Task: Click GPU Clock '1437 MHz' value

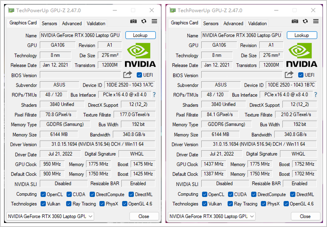Action: click(214, 164)
